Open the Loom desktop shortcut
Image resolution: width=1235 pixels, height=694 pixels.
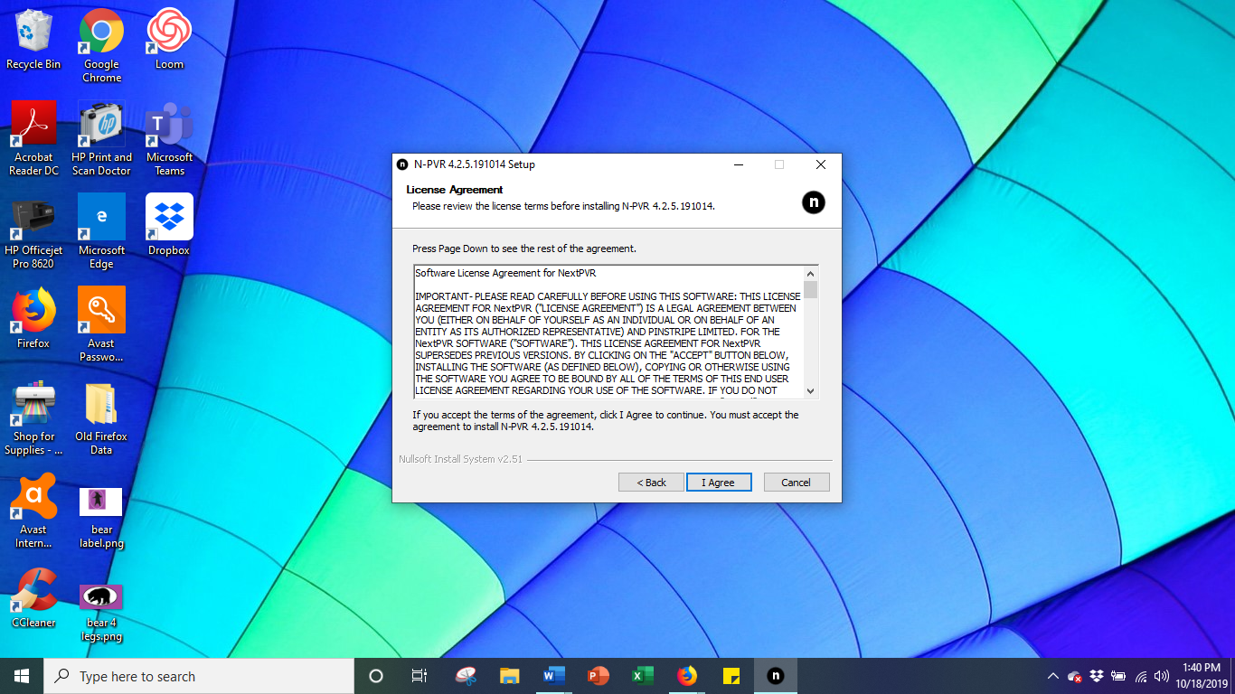pyautogui.click(x=169, y=40)
